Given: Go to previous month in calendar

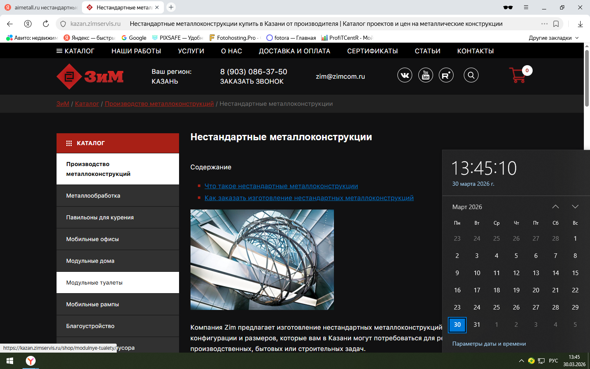Looking at the screenshot, I should [x=555, y=207].
